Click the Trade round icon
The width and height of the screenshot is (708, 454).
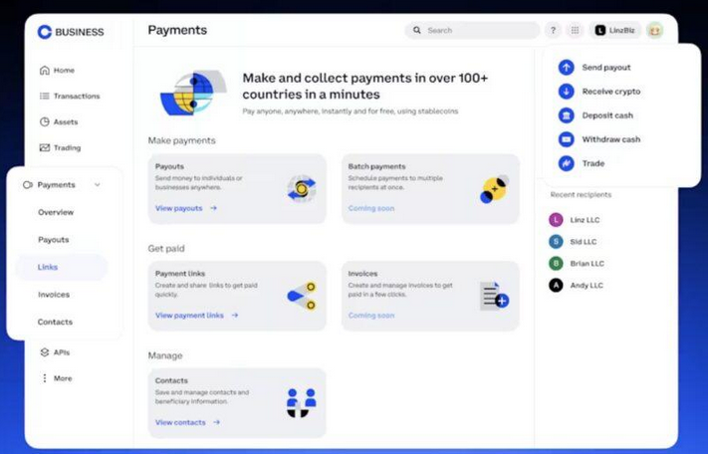pos(567,163)
